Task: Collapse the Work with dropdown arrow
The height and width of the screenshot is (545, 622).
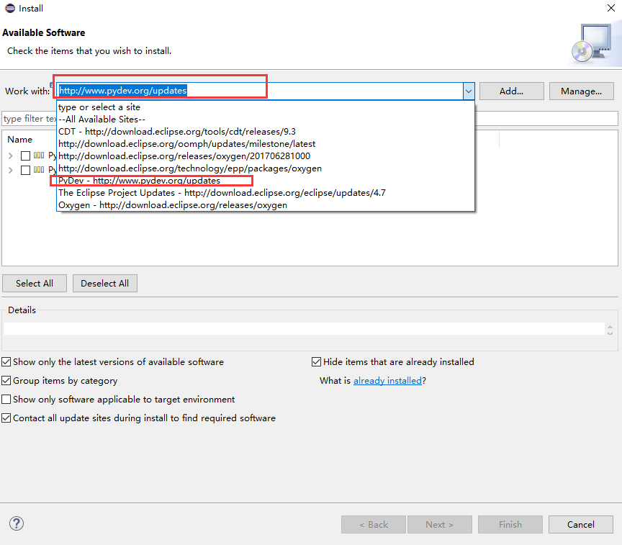Action: (469, 91)
